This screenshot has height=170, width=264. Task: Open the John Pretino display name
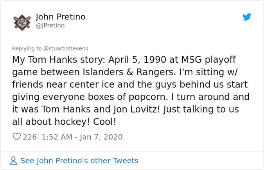tap(60, 17)
